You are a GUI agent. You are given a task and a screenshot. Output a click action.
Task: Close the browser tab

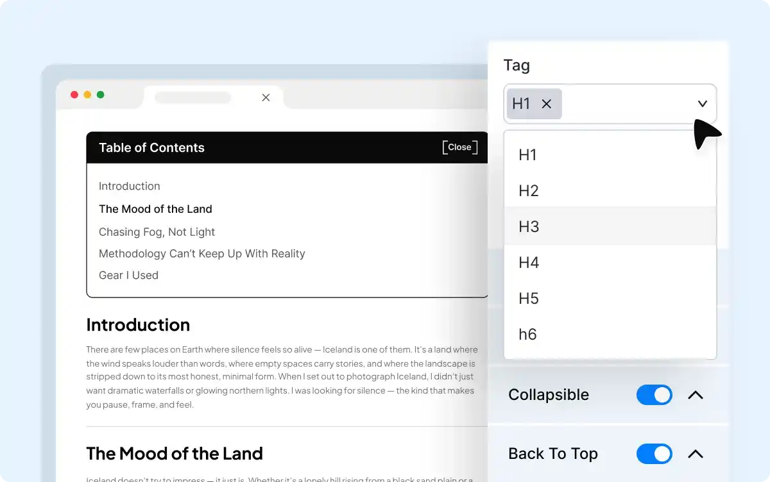click(x=266, y=97)
